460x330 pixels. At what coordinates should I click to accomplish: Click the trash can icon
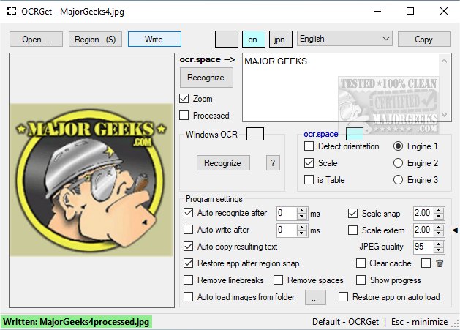tap(440, 263)
